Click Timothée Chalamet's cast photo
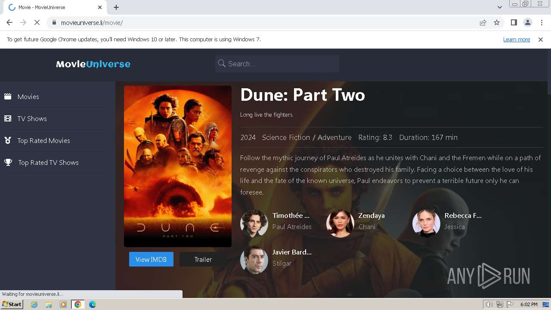 (254, 224)
